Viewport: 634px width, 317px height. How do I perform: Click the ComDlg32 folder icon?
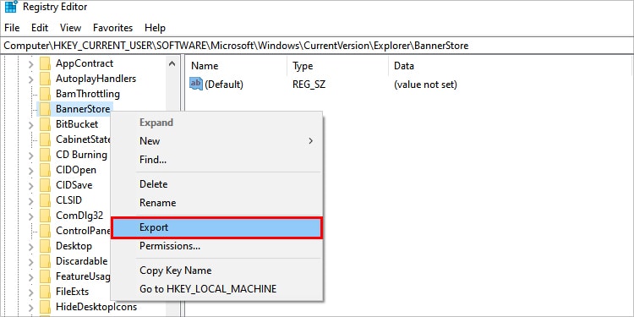[45, 216]
